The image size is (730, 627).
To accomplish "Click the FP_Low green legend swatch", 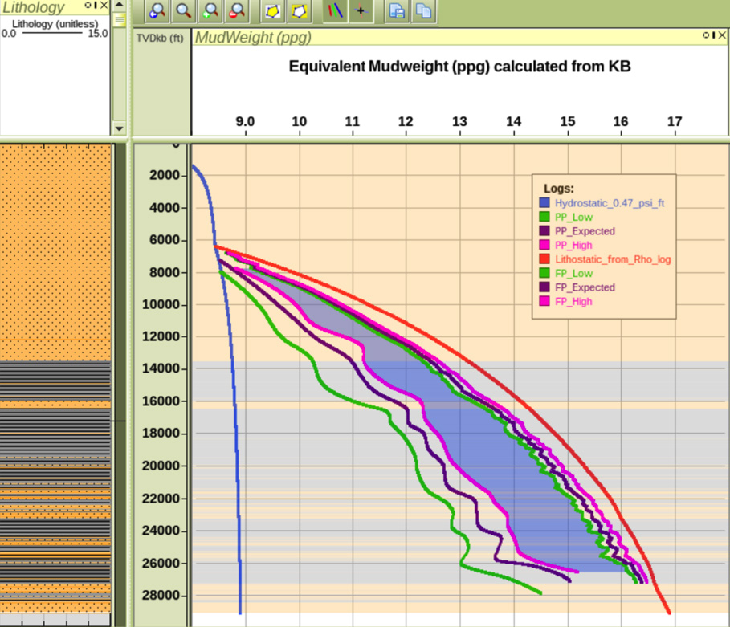I will pos(544,273).
